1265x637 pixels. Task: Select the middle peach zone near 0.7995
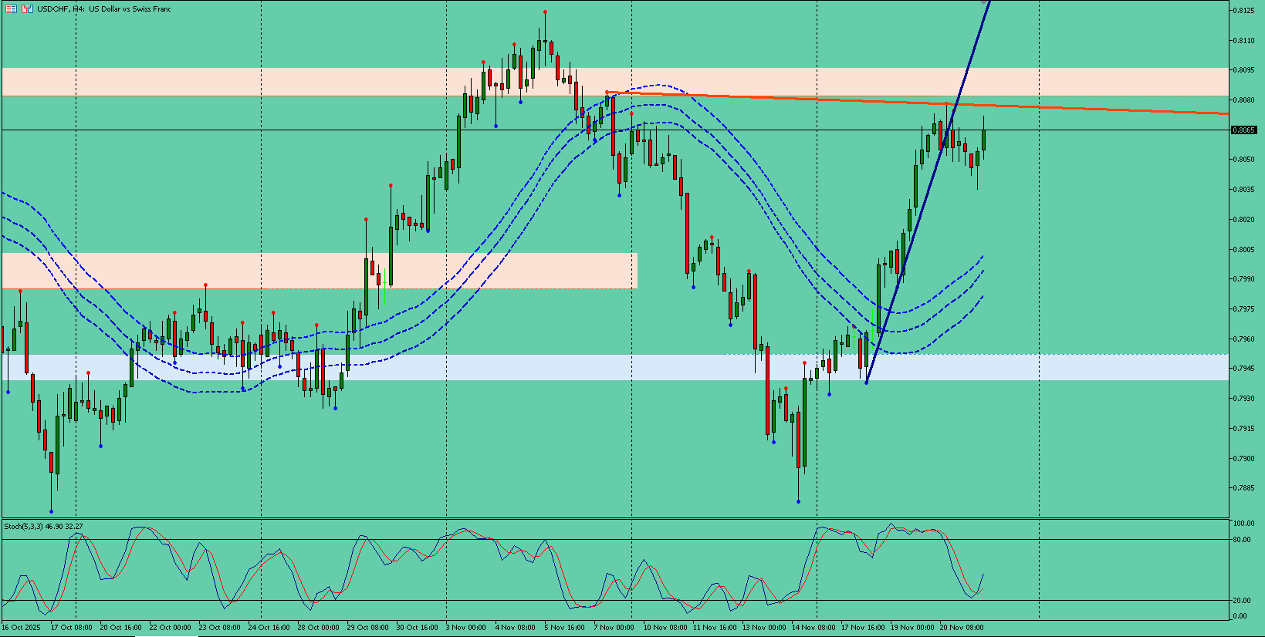click(320, 271)
